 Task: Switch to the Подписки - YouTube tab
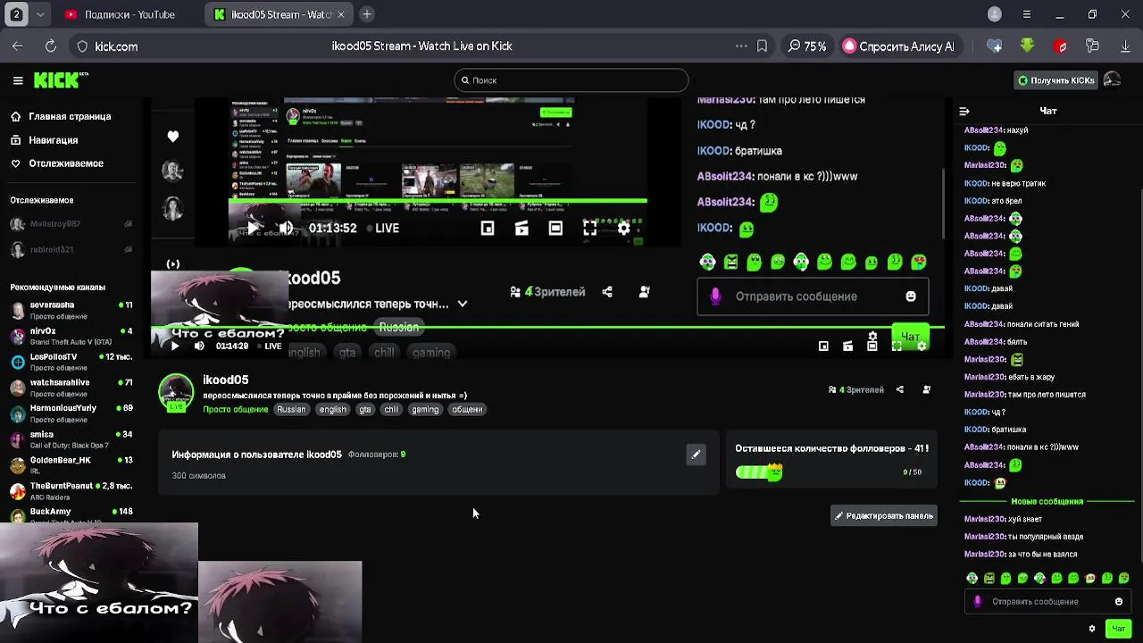(130, 14)
